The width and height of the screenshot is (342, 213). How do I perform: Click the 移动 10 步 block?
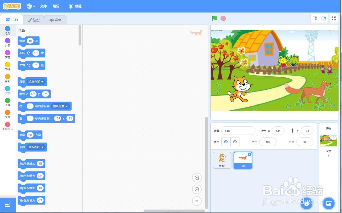tap(28, 41)
